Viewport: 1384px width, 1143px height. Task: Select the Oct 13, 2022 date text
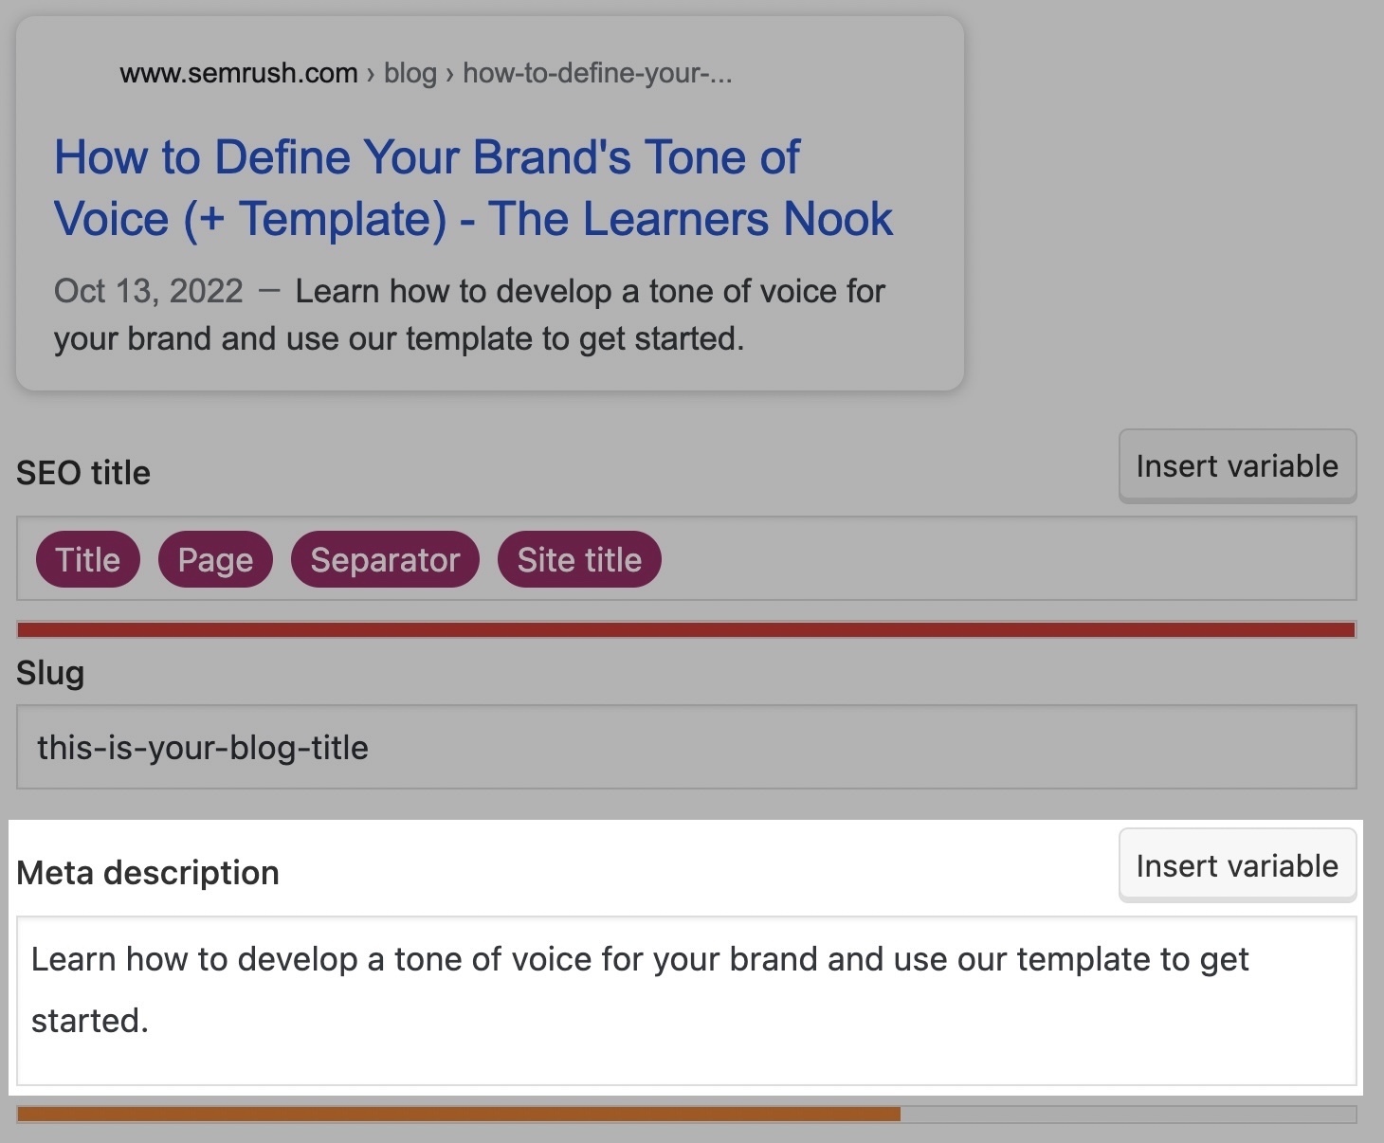148,291
